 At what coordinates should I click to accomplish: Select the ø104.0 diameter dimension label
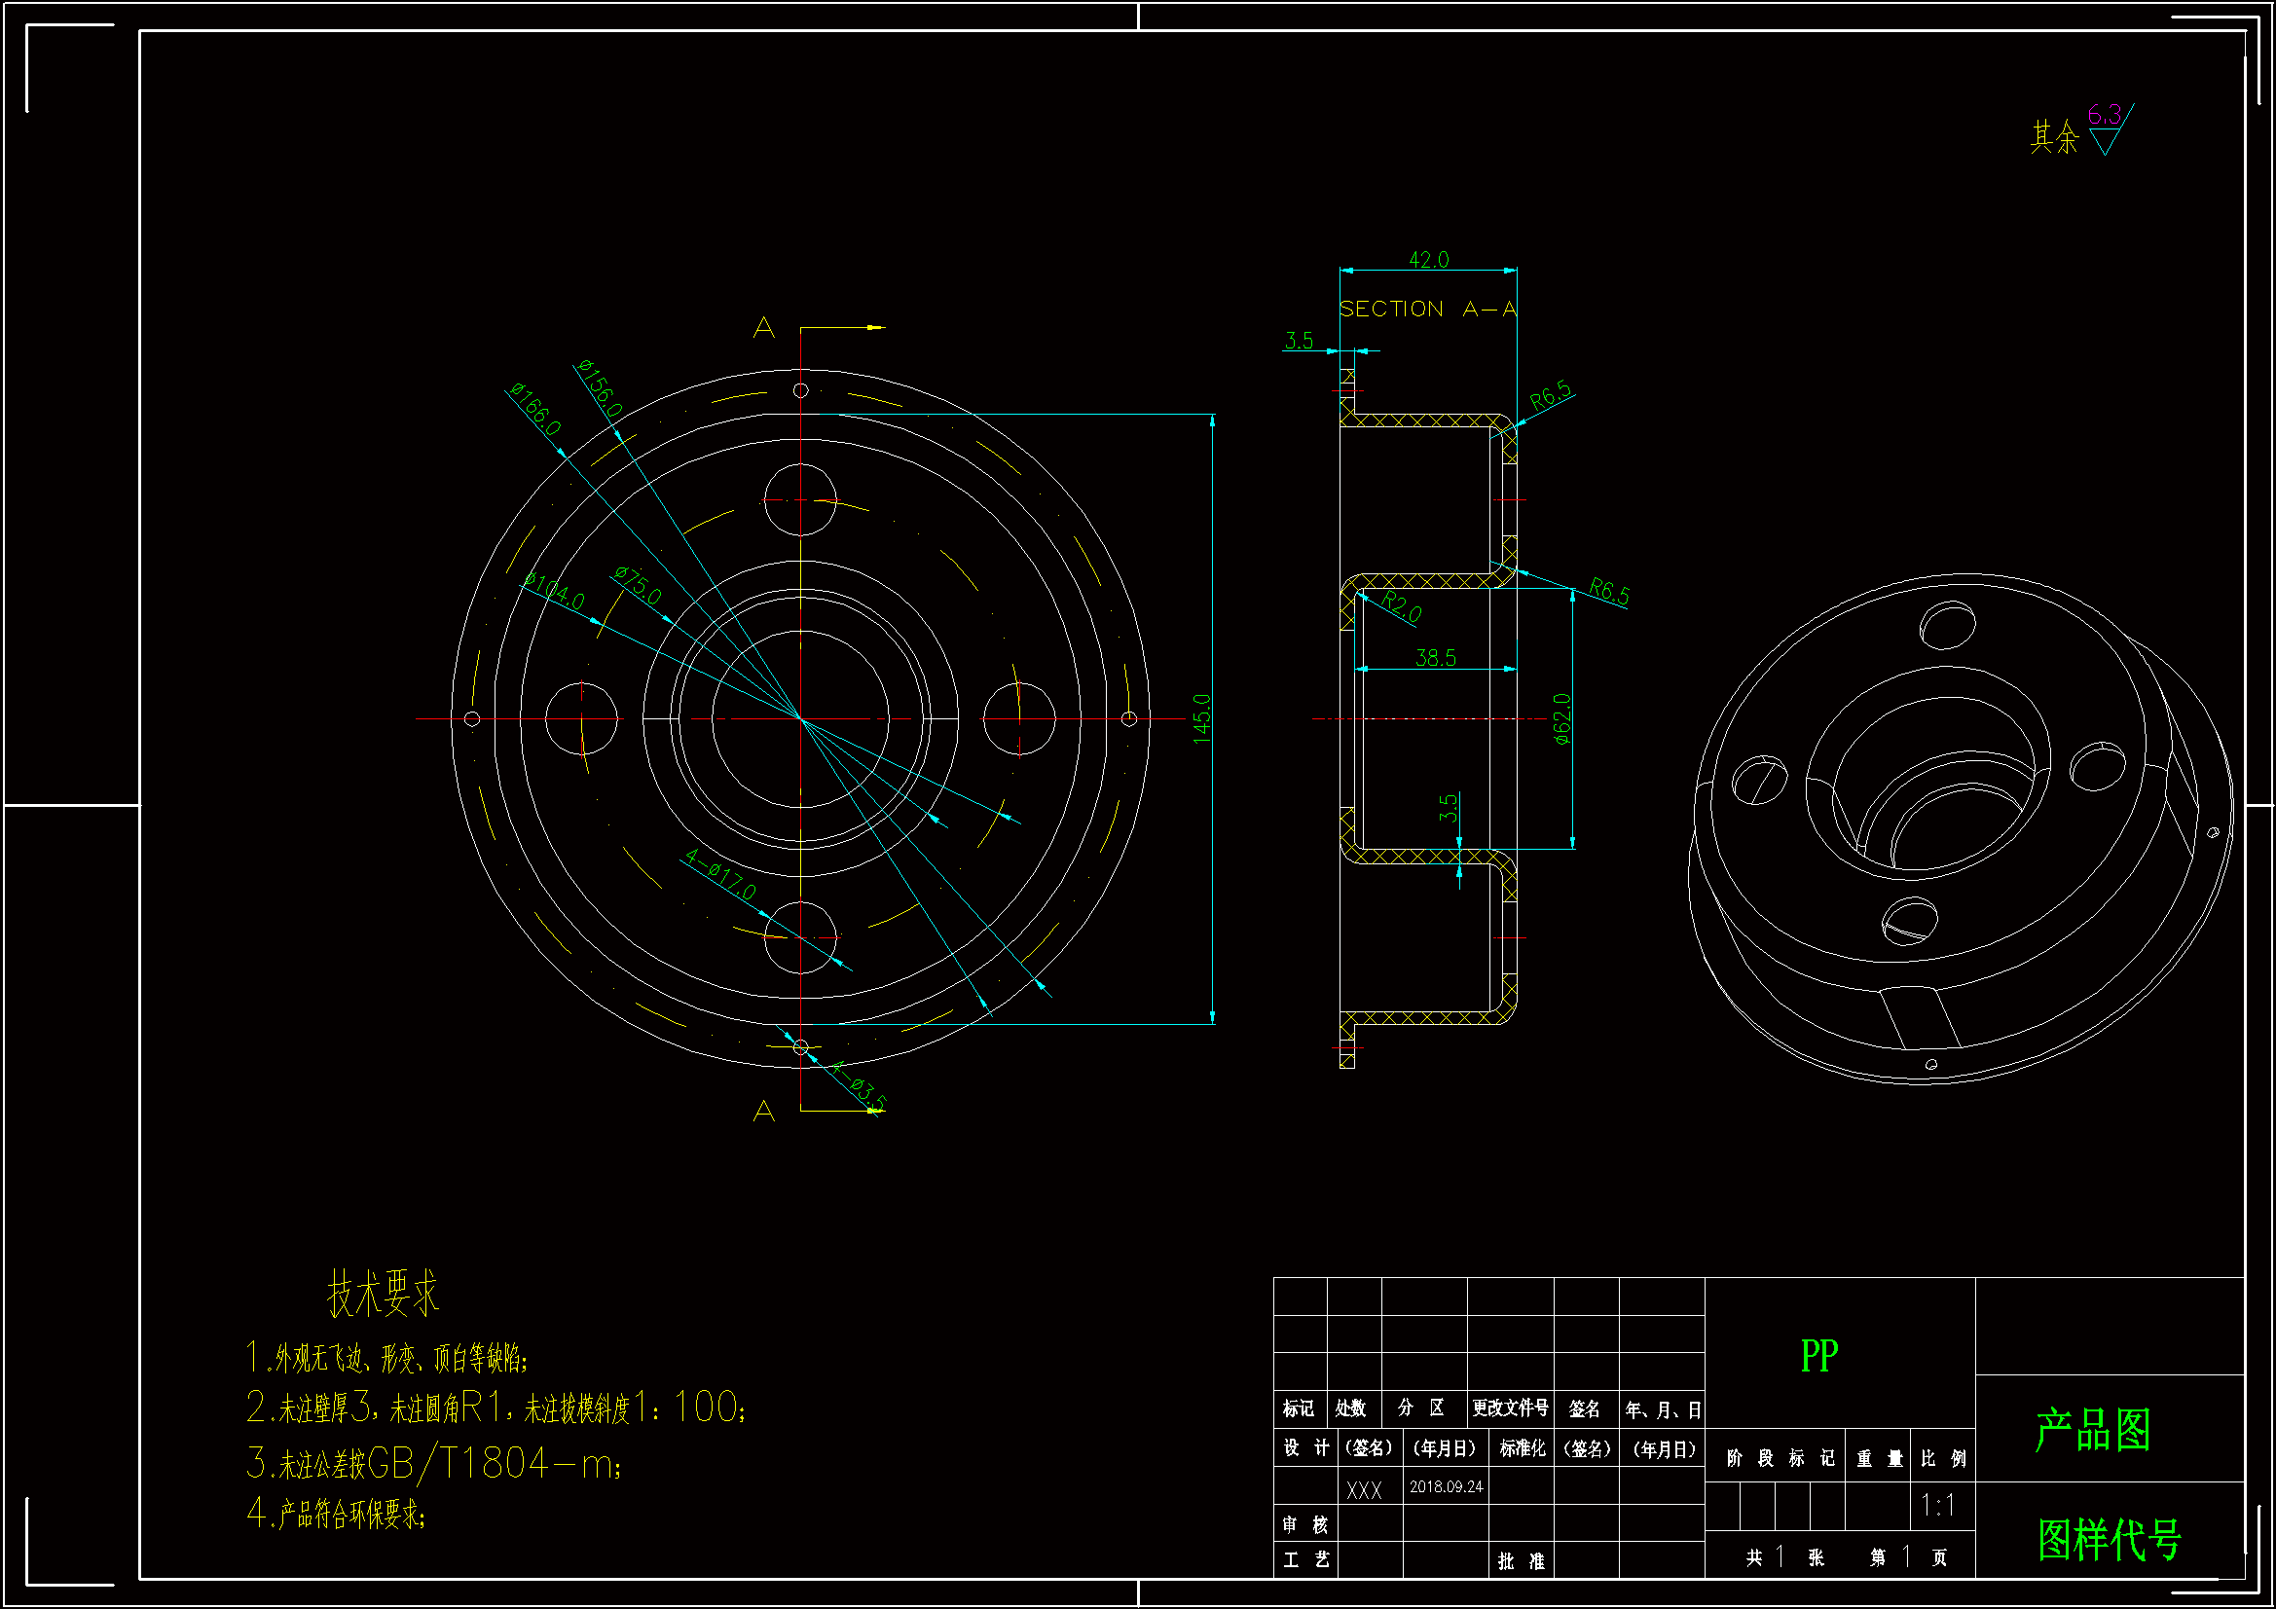555,591
